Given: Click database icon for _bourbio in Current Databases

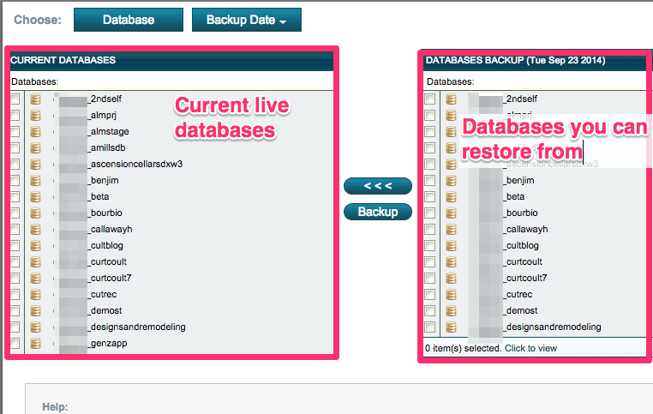Looking at the screenshot, I should (x=36, y=213).
